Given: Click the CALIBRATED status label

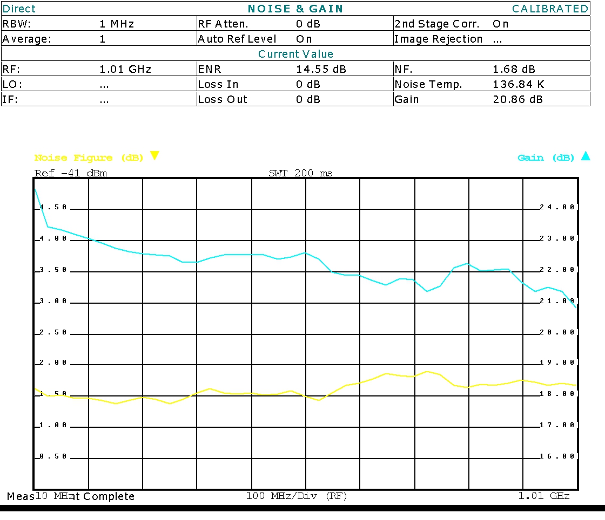Looking at the screenshot, I should [550, 9].
